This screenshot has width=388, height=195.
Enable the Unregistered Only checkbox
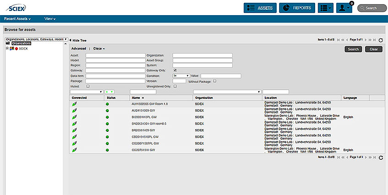pos(175,86)
